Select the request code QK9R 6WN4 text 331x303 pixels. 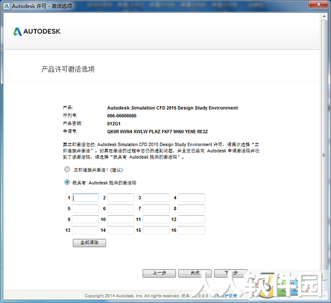(157, 132)
